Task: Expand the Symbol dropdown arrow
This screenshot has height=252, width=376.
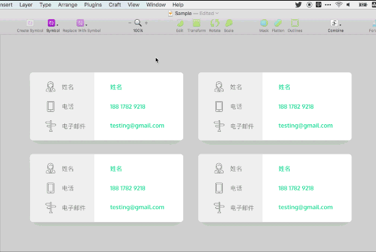Action: pos(57,25)
